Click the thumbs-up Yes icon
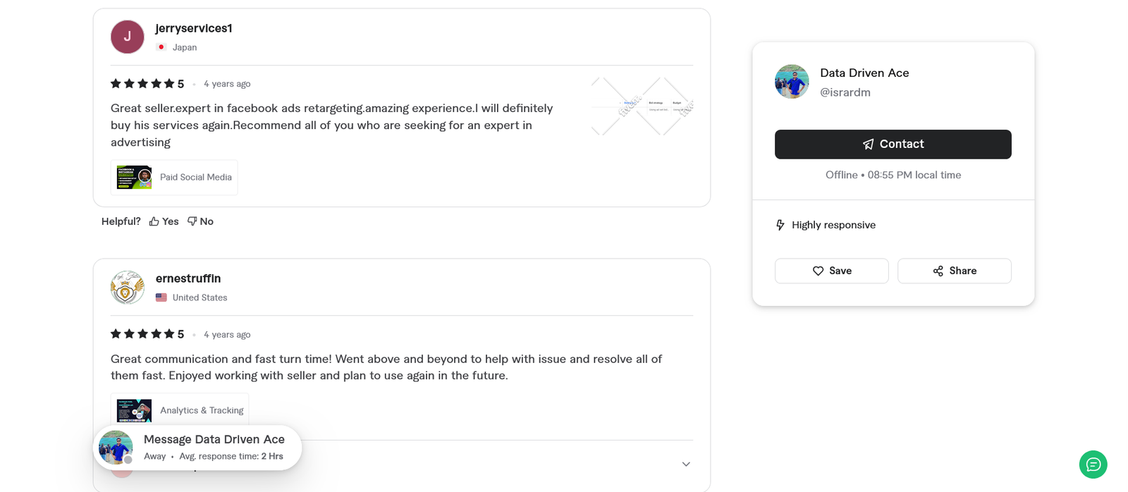The width and height of the screenshot is (1128, 492). pyautogui.click(x=154, y=221)
